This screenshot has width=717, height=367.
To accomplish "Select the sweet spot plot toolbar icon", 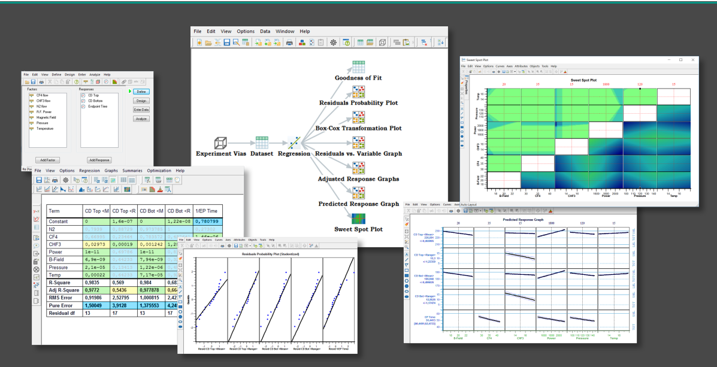I will [x=128, y=189].
